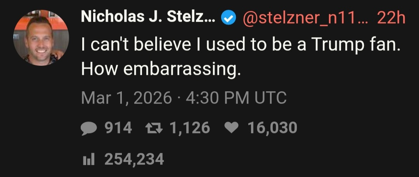This screenshot has height=177, width=419.
Task: Click the Mar 1, 2026 date
Action: point(126,97)
